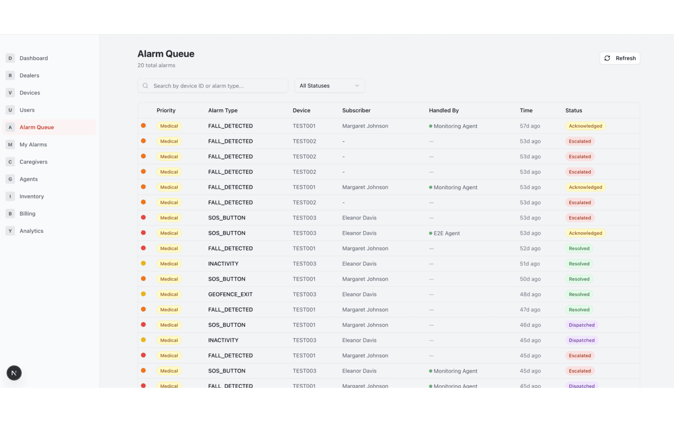Click the Inventory letter icon I
This screenshot has width=674, height=421.
tap(10, 196)
